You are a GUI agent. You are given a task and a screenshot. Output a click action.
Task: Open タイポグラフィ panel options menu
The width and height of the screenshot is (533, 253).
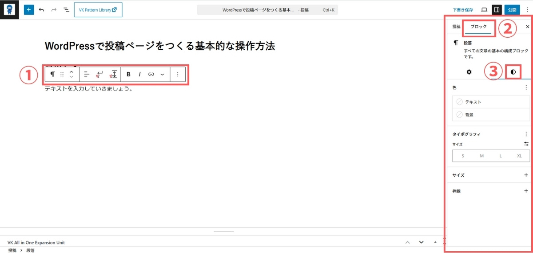click(527, 134)
